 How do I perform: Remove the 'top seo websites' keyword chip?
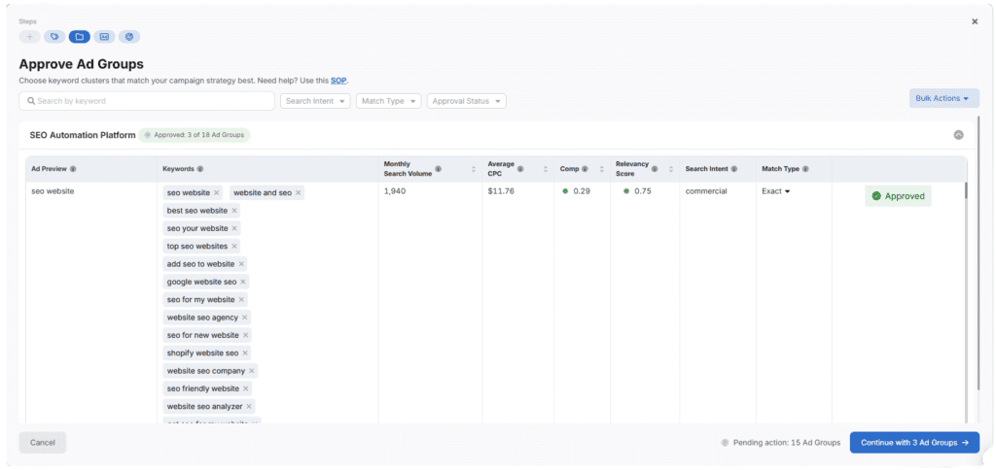click(234, 246)
